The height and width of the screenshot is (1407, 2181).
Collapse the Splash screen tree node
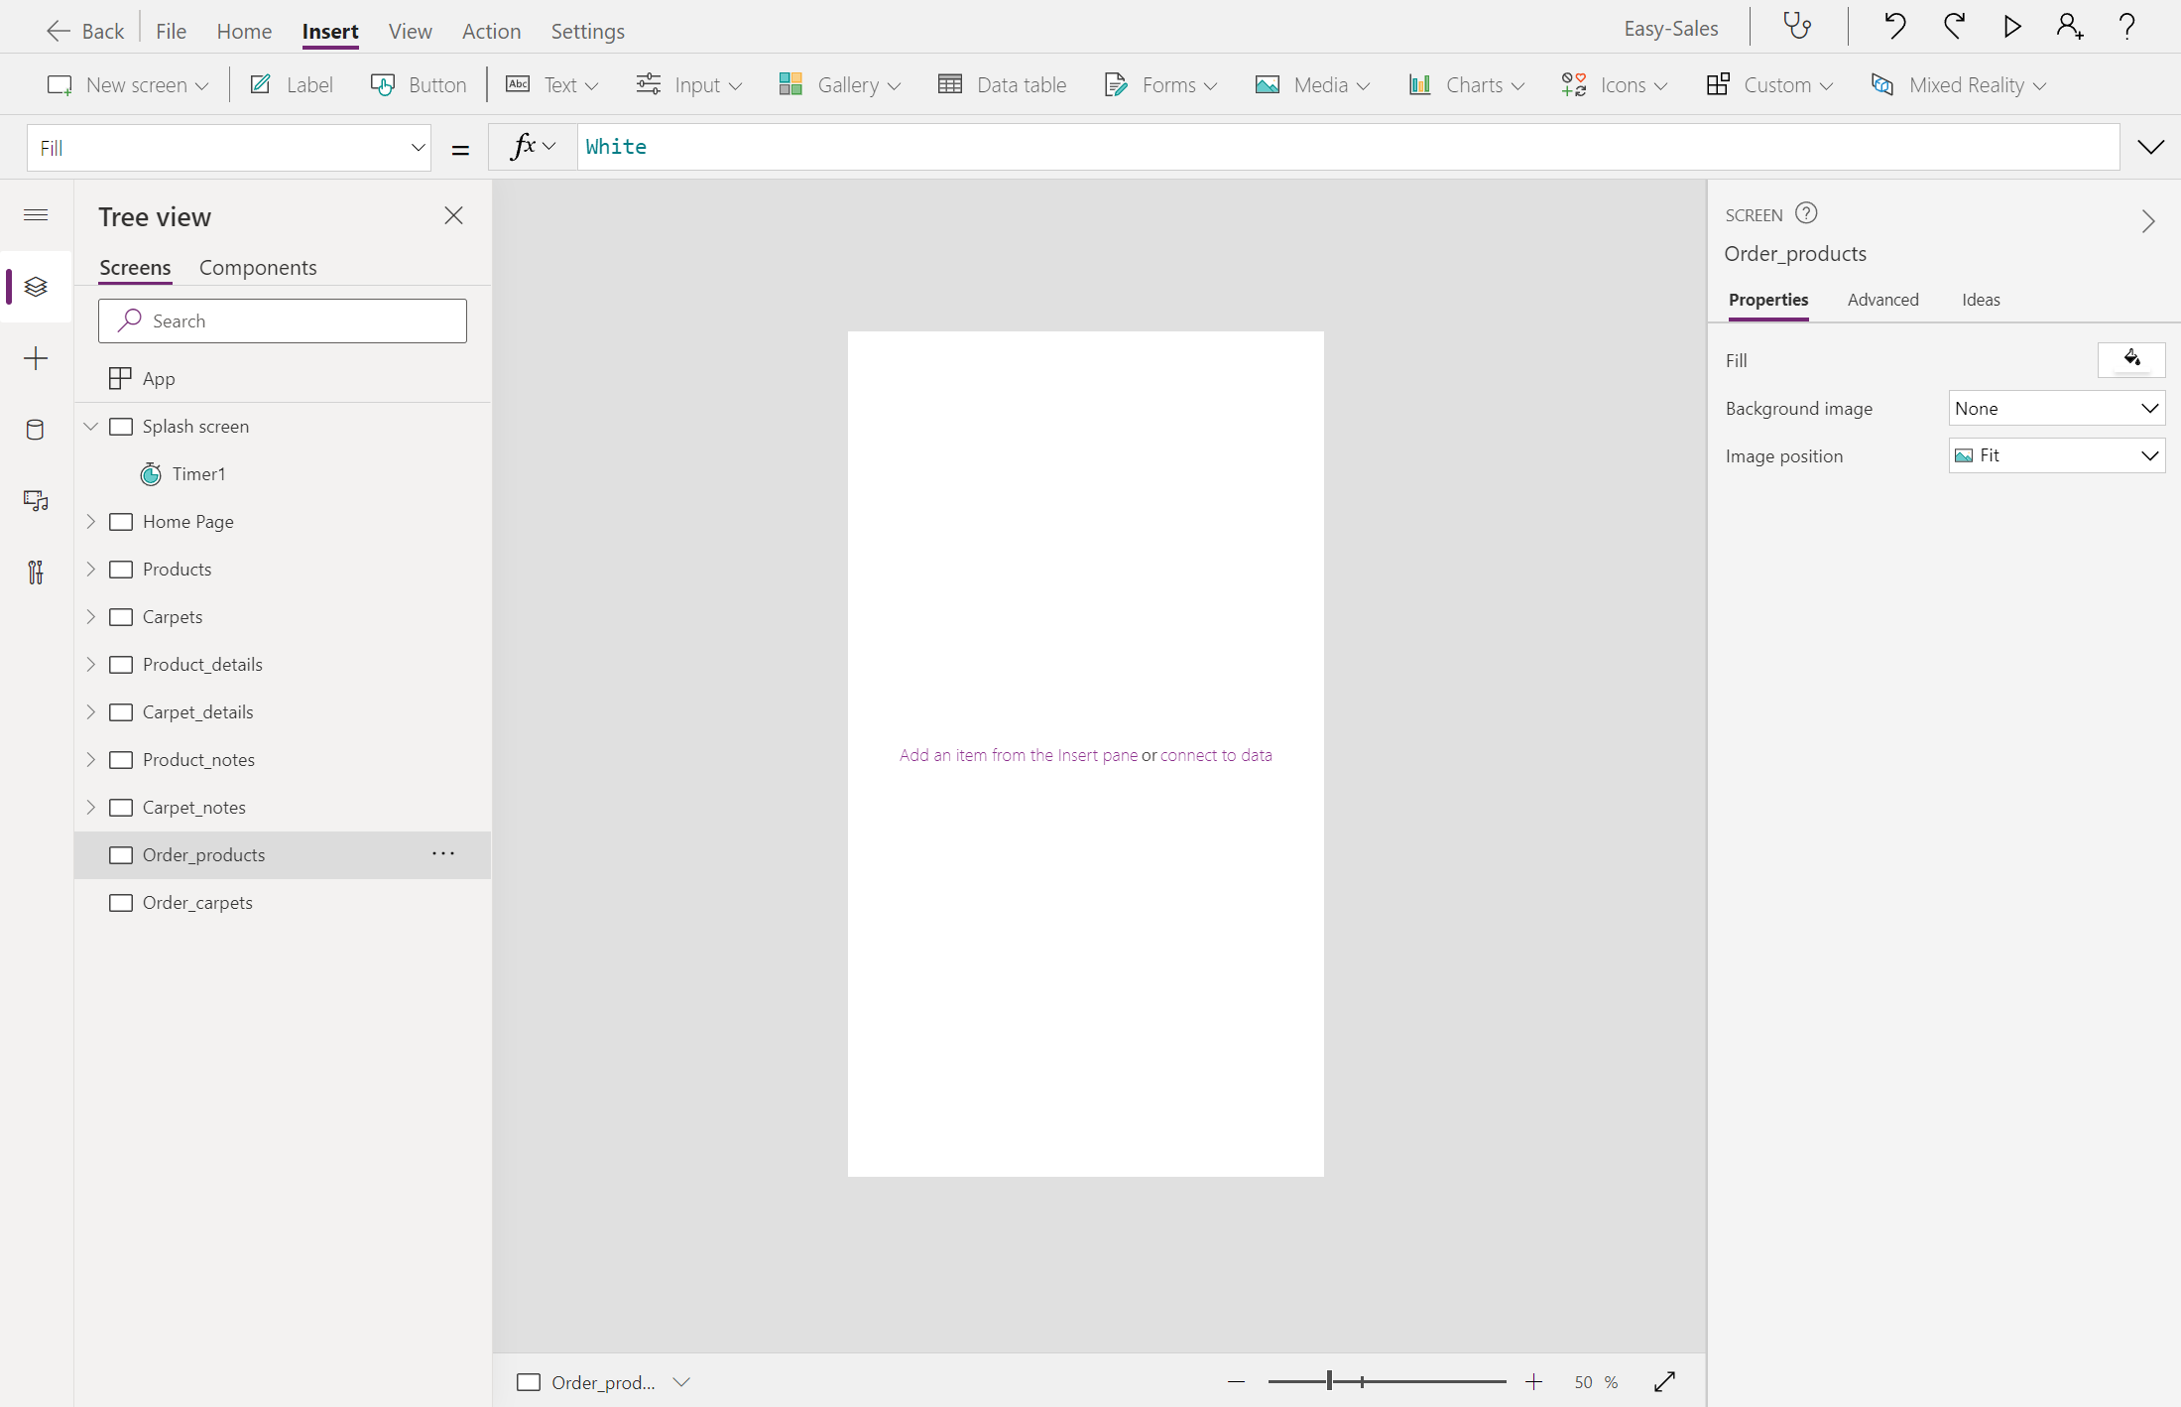tap(91, 427)
